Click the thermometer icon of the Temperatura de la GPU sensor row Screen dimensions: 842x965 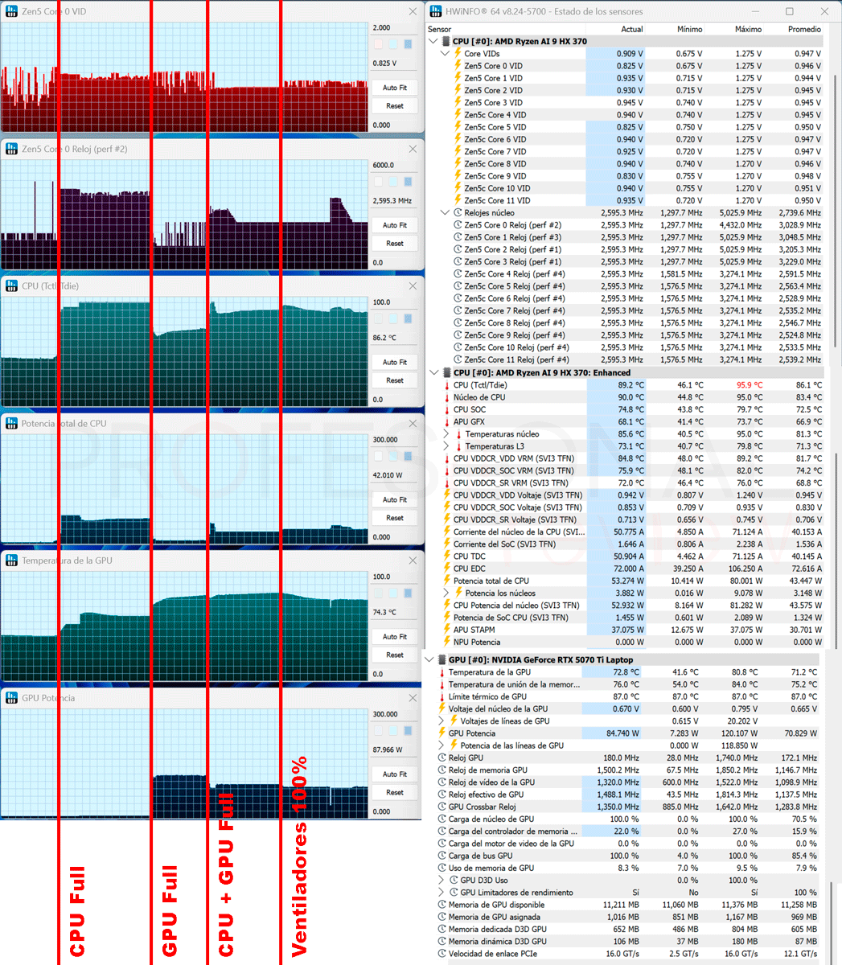point(442,672)
